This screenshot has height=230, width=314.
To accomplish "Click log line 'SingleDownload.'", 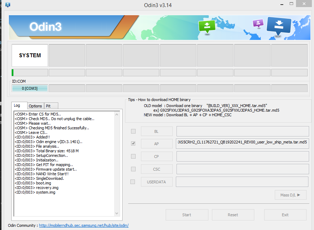I will tap(39, 178).
